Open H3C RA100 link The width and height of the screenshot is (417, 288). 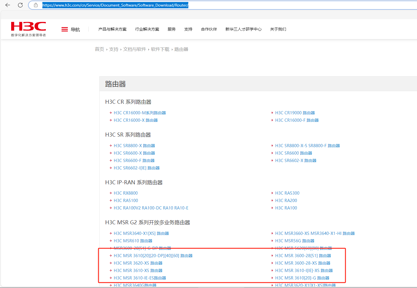click(286, 208)
